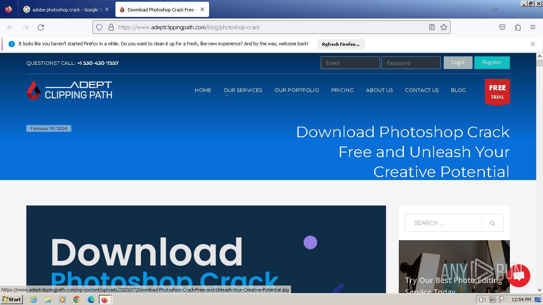
Task: Open the PRICING page
Action: [x=342, y=90]
